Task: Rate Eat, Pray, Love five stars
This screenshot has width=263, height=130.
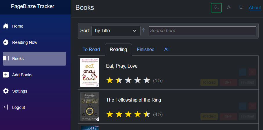Action: [147, 80]
